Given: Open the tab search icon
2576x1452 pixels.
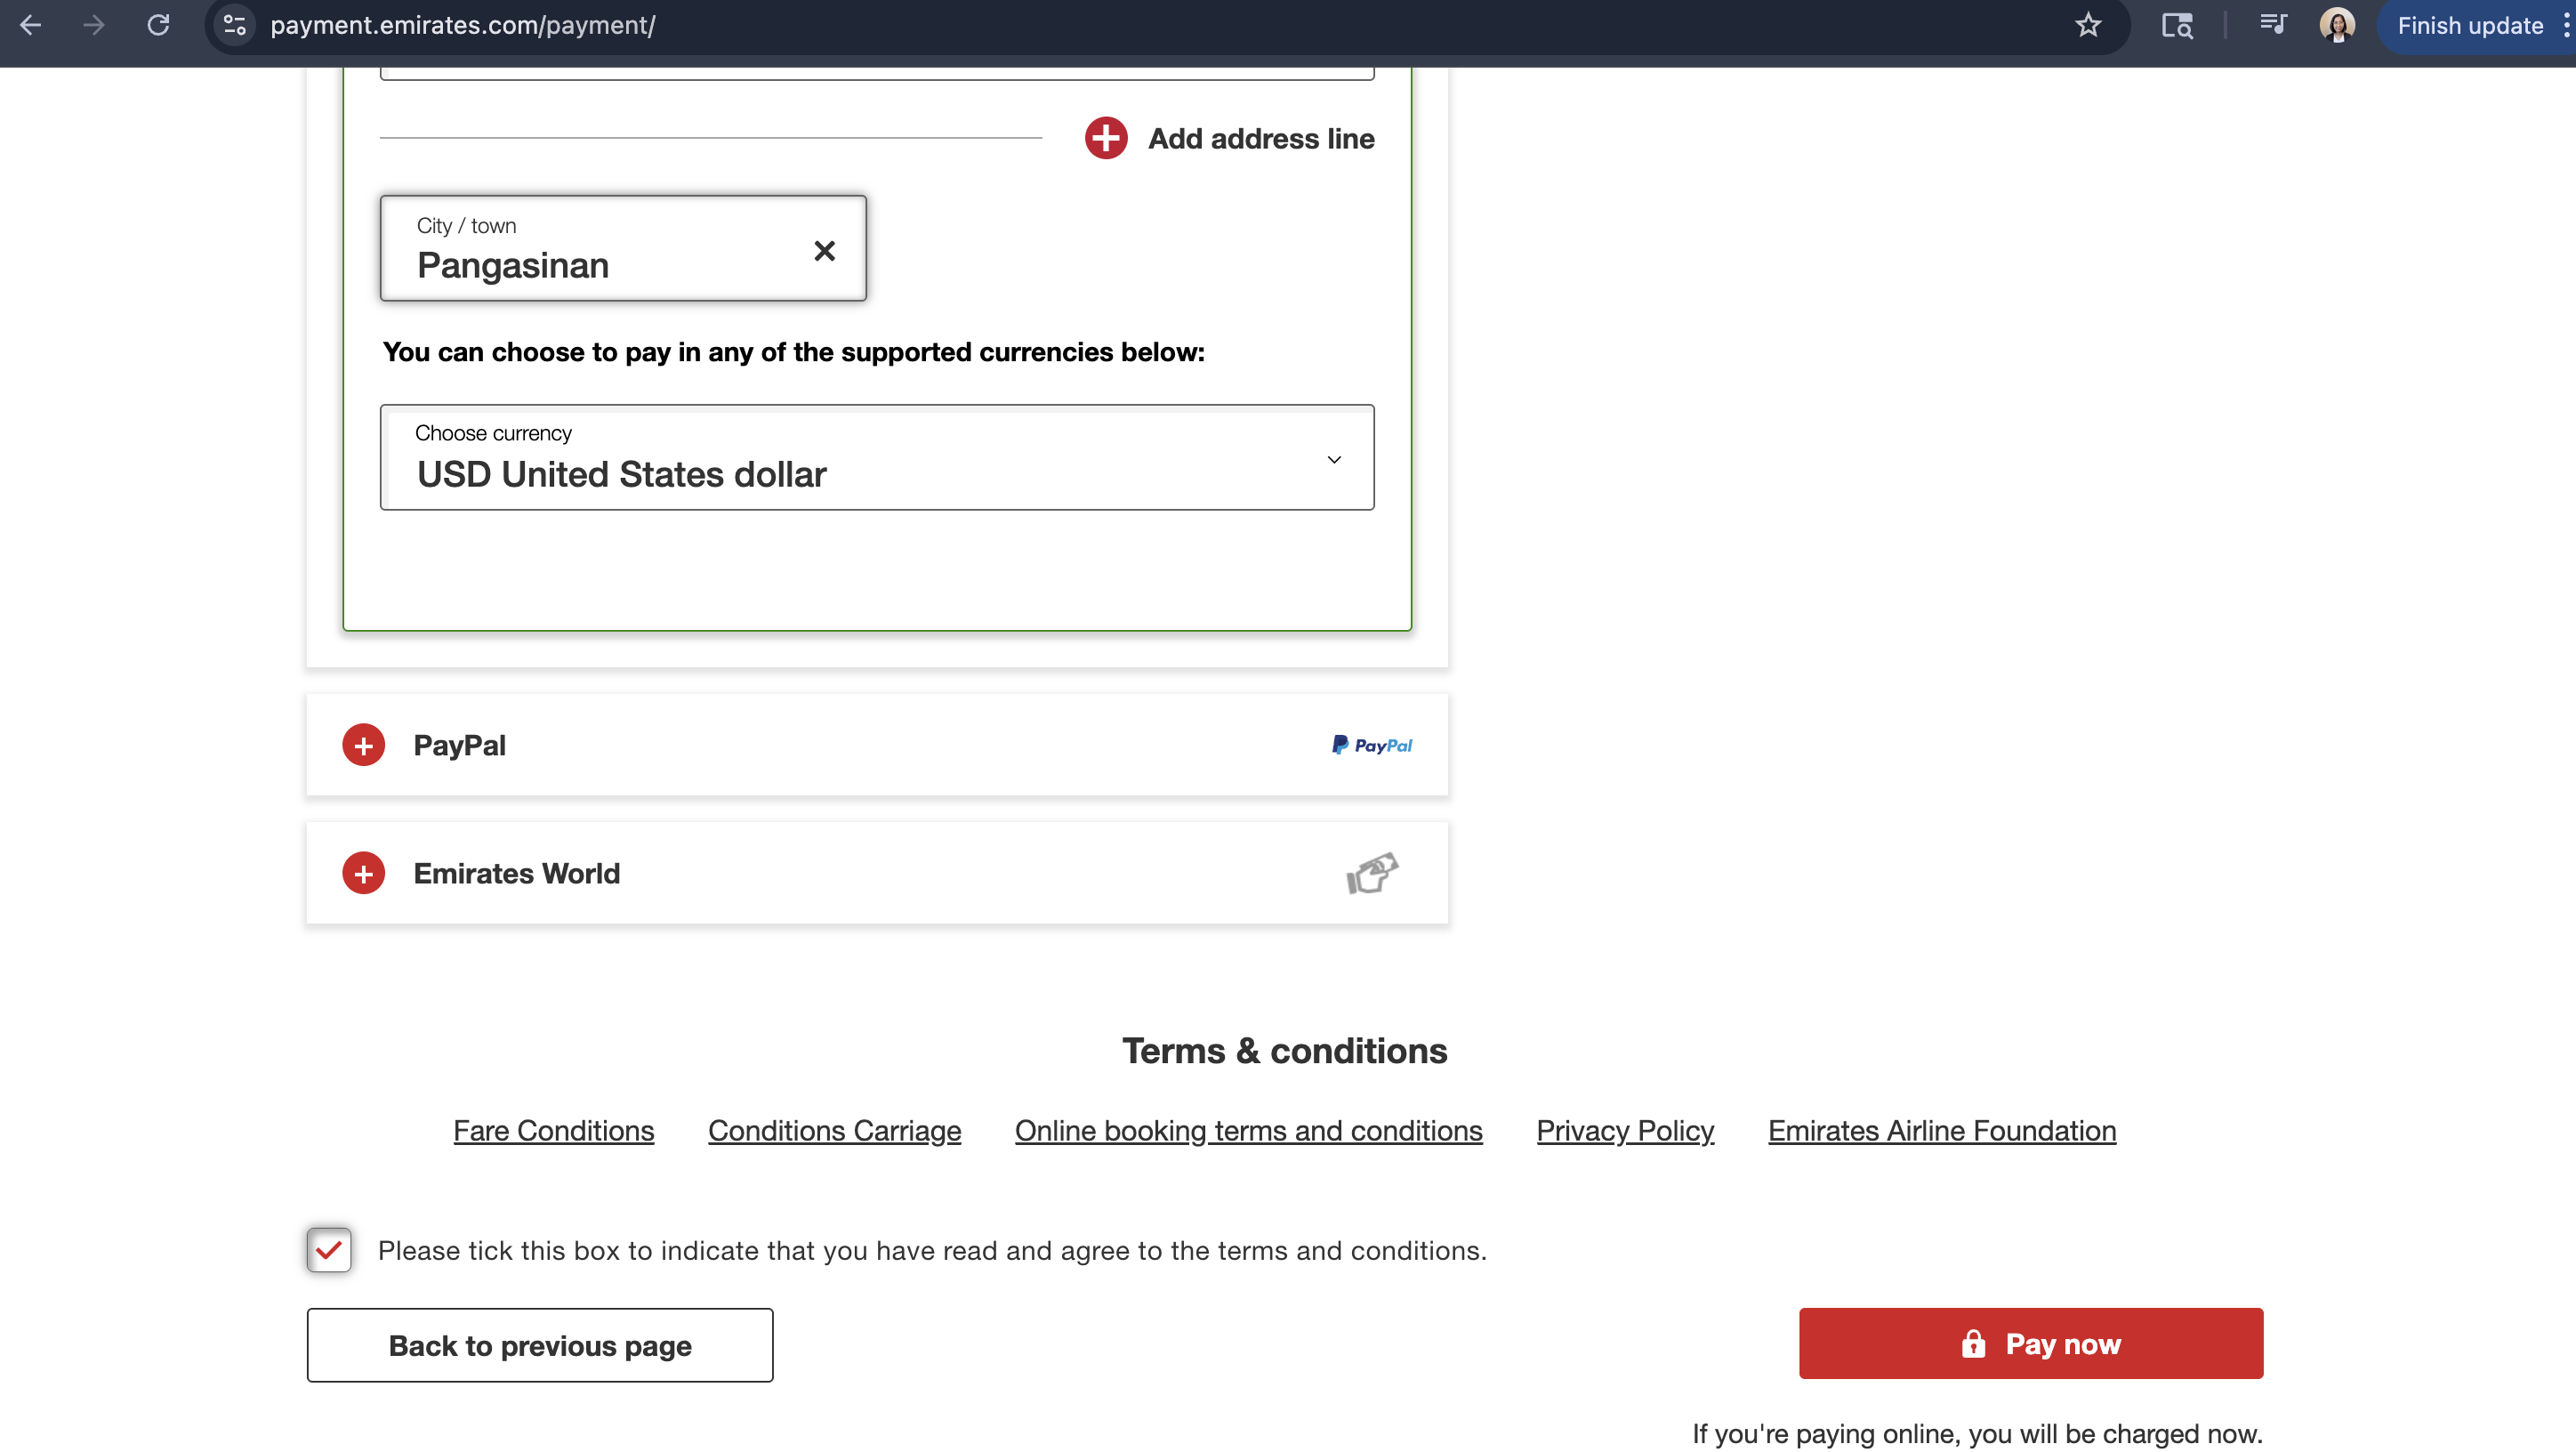Looking at the screenshot, I should (x=2177, y=25).
